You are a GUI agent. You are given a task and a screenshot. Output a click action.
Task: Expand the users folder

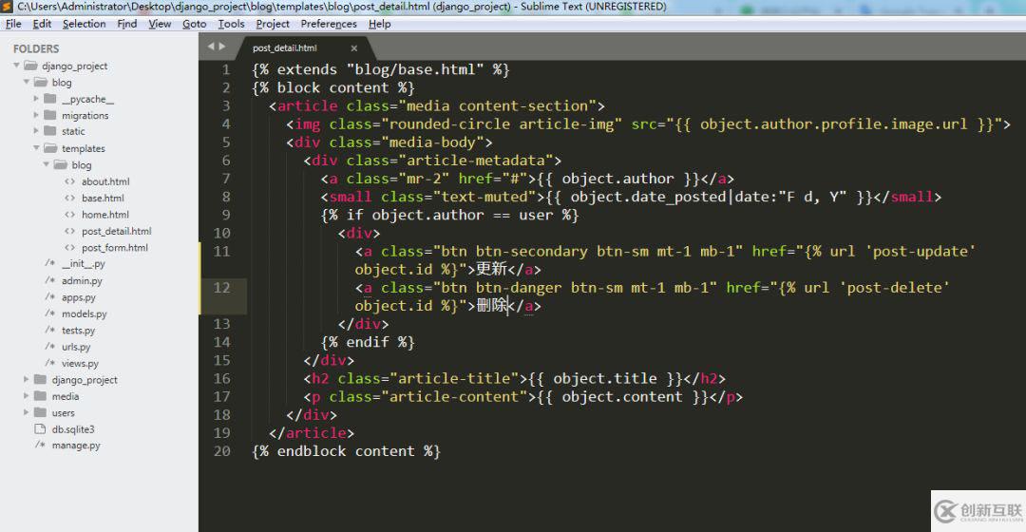[27, 412]
